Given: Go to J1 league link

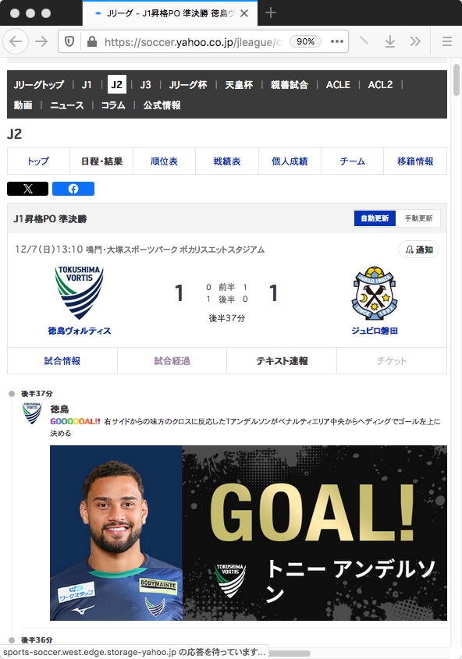Looking at the screenshot, I should [x=87, y=84].
